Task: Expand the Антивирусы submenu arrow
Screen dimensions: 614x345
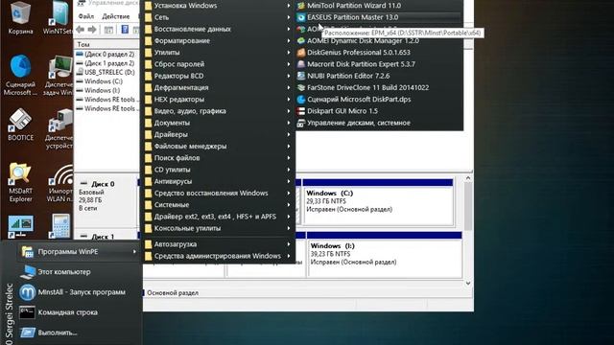Action: [289, 181]
